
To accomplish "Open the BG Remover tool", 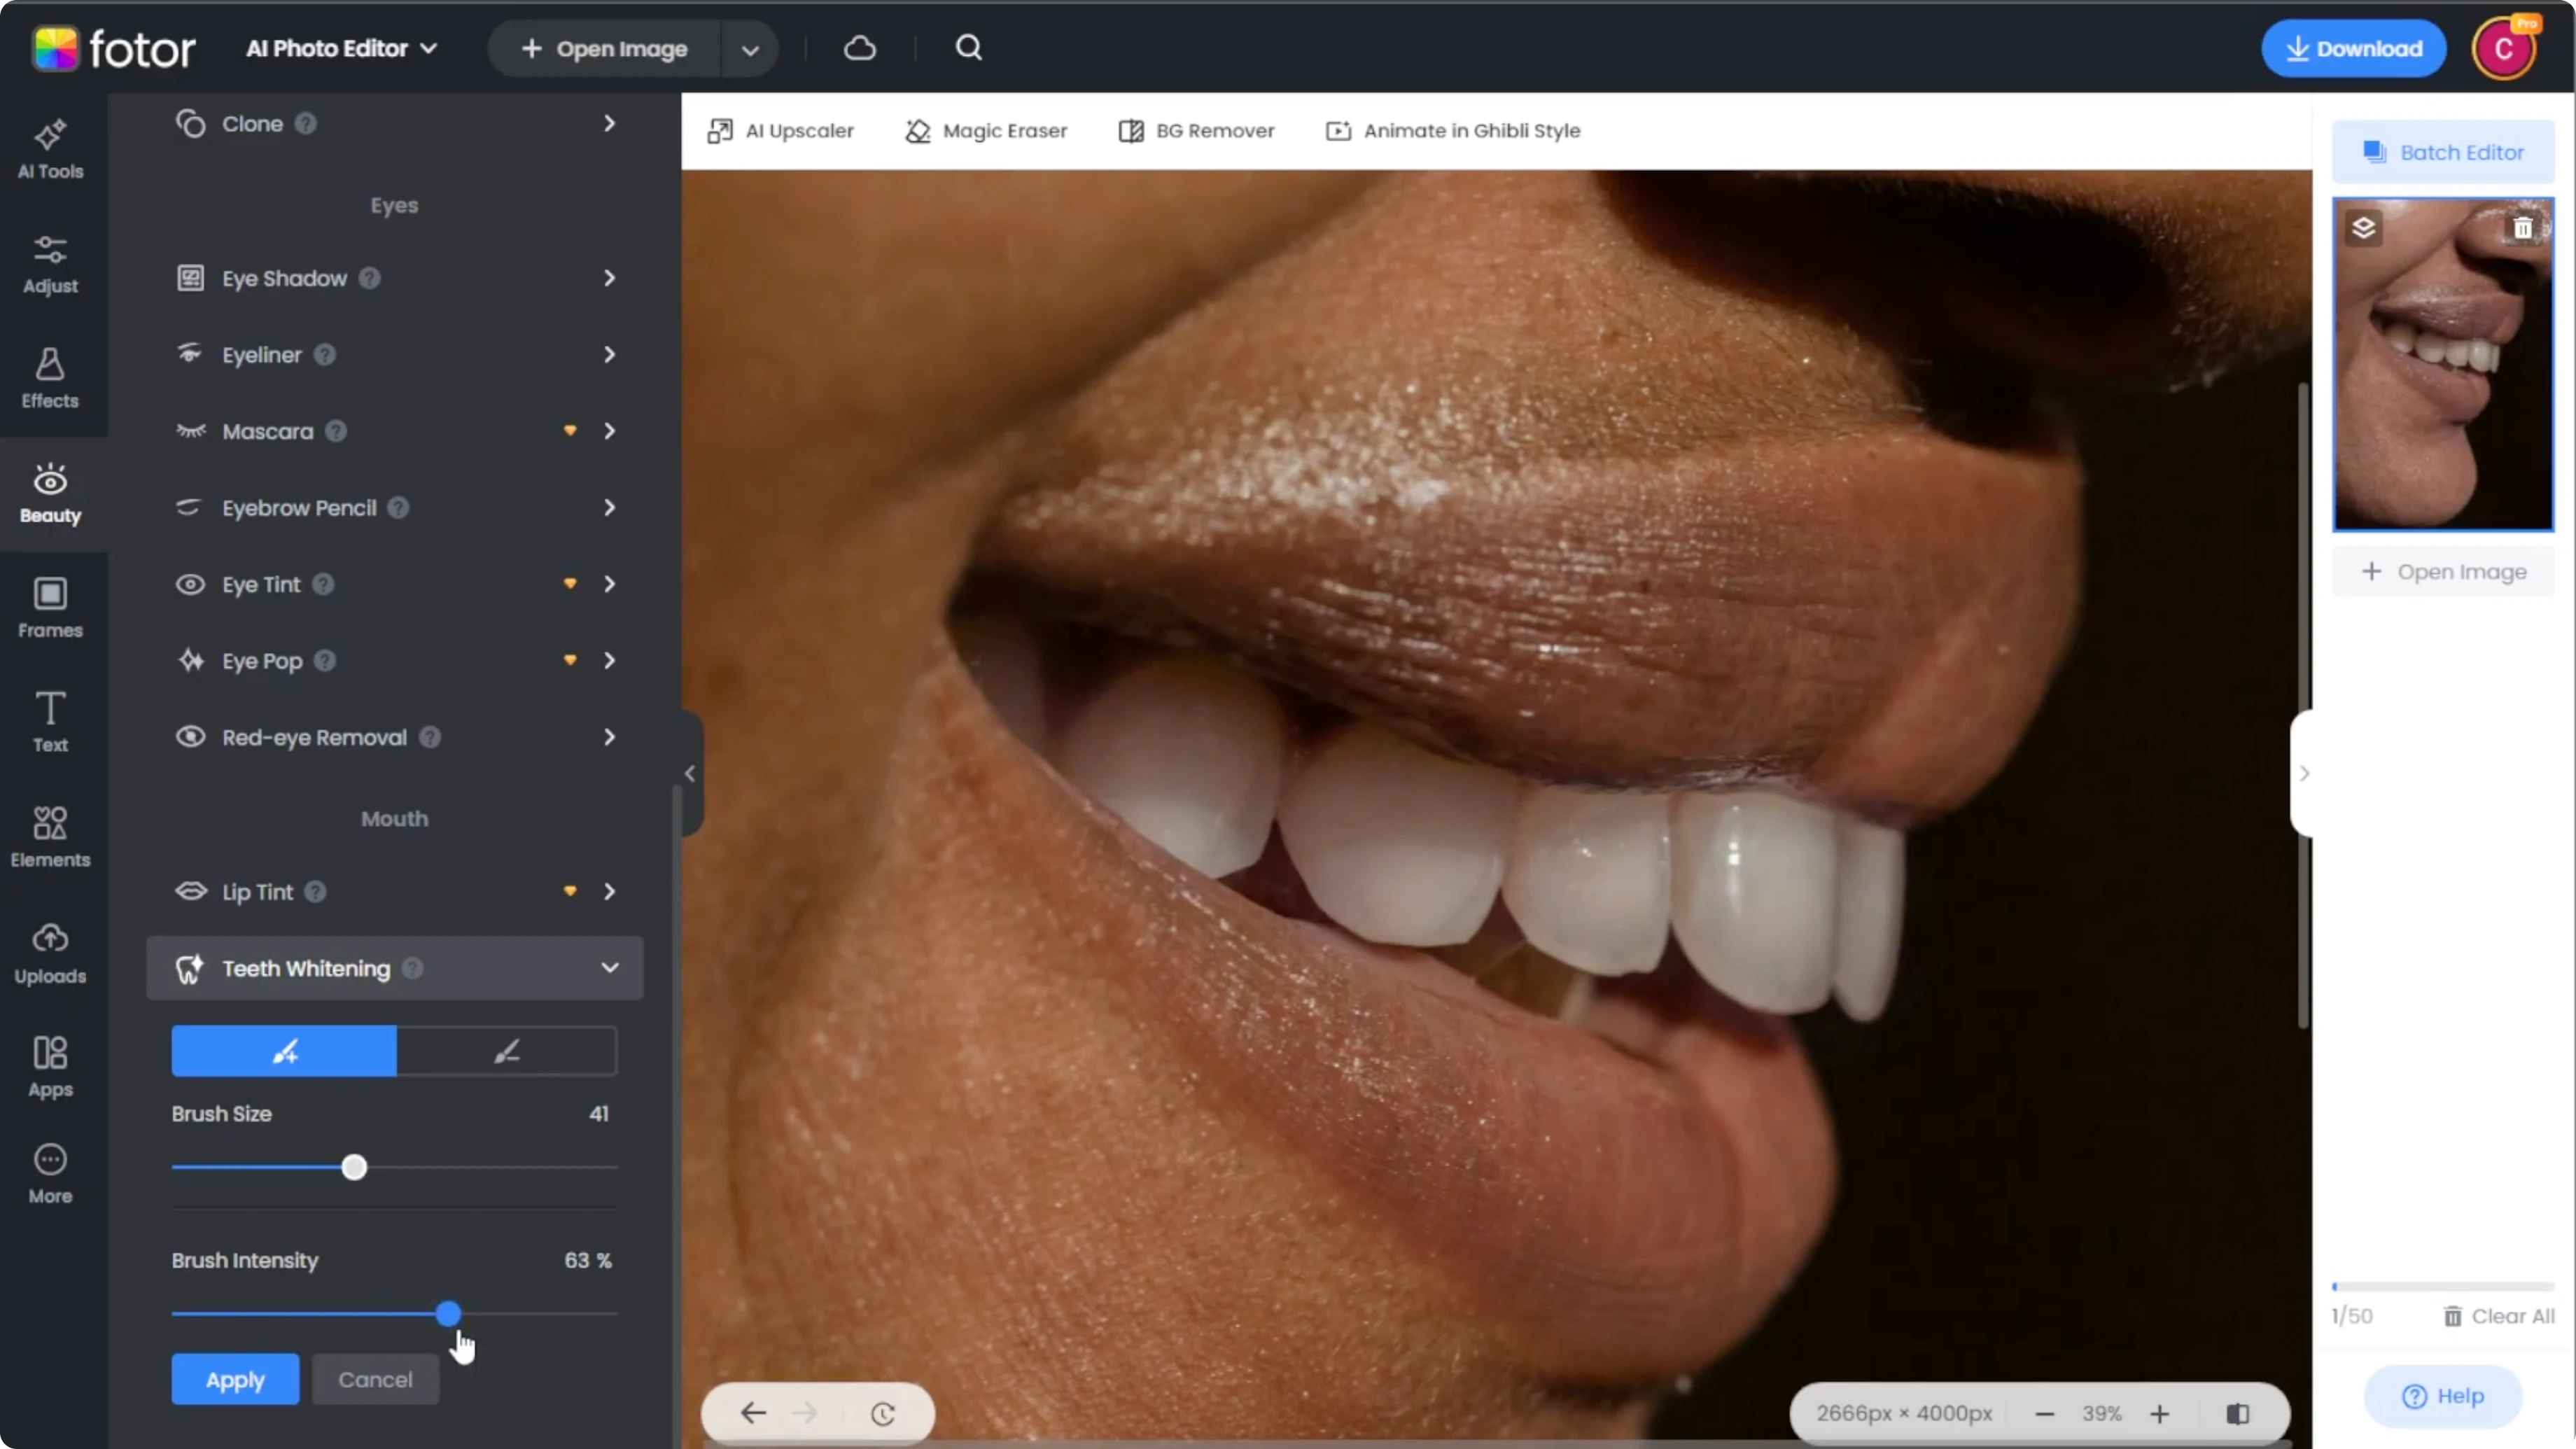I will point(1196,130).
